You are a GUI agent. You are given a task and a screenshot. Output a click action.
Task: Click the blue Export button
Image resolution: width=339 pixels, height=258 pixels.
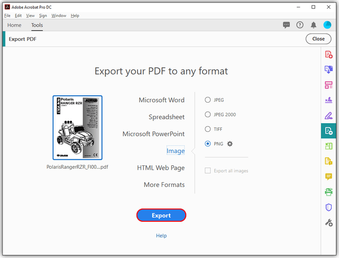[161, 215]
